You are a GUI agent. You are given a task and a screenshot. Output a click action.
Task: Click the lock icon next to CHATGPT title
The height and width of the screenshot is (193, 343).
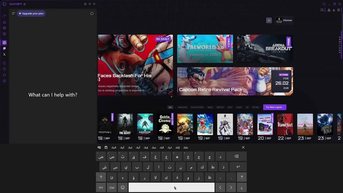25,4
